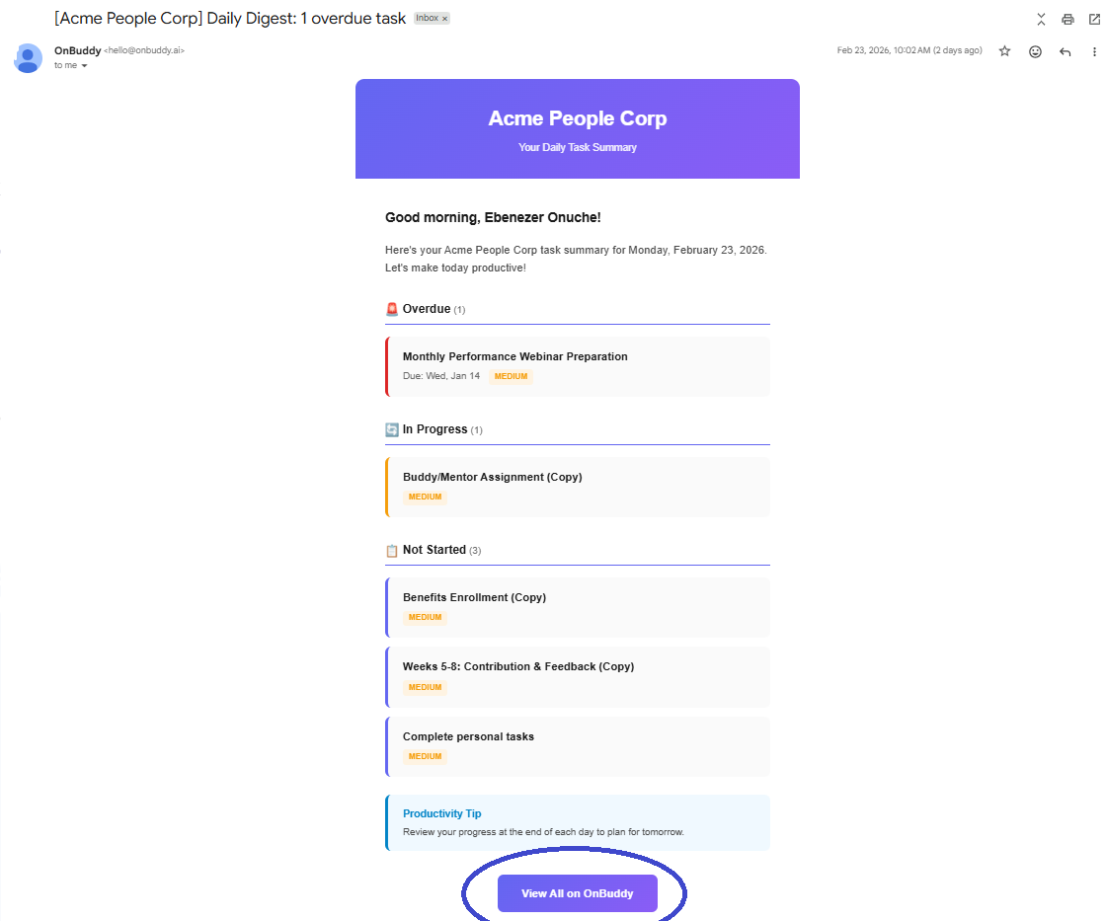Expand the 'to me' recipient details
Screen dimensions: 1105x921
click(x=84, y=65)
